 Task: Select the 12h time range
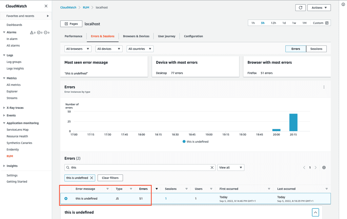pos(273,23)
